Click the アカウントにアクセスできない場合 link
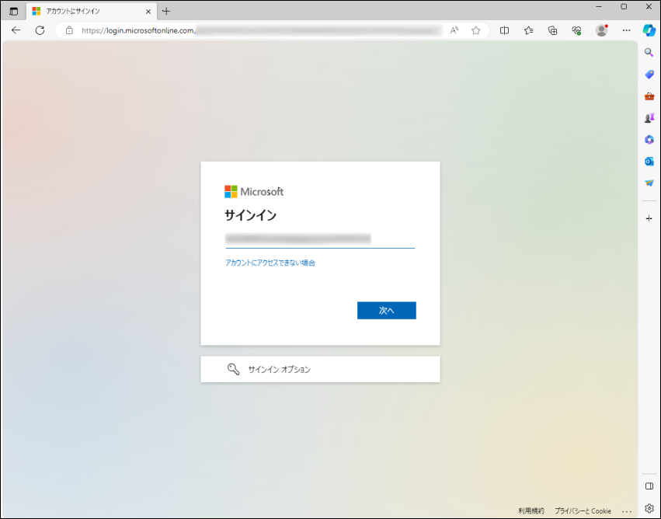The width and height of the screenshot is (661, 519). pyautogui.click(x=270, y=263)
